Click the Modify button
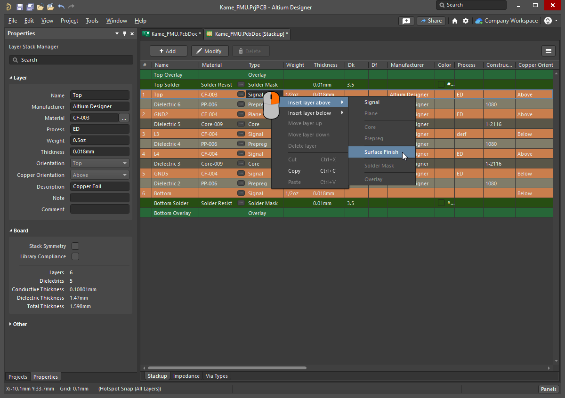565x398 pixels. pos(210,51)
